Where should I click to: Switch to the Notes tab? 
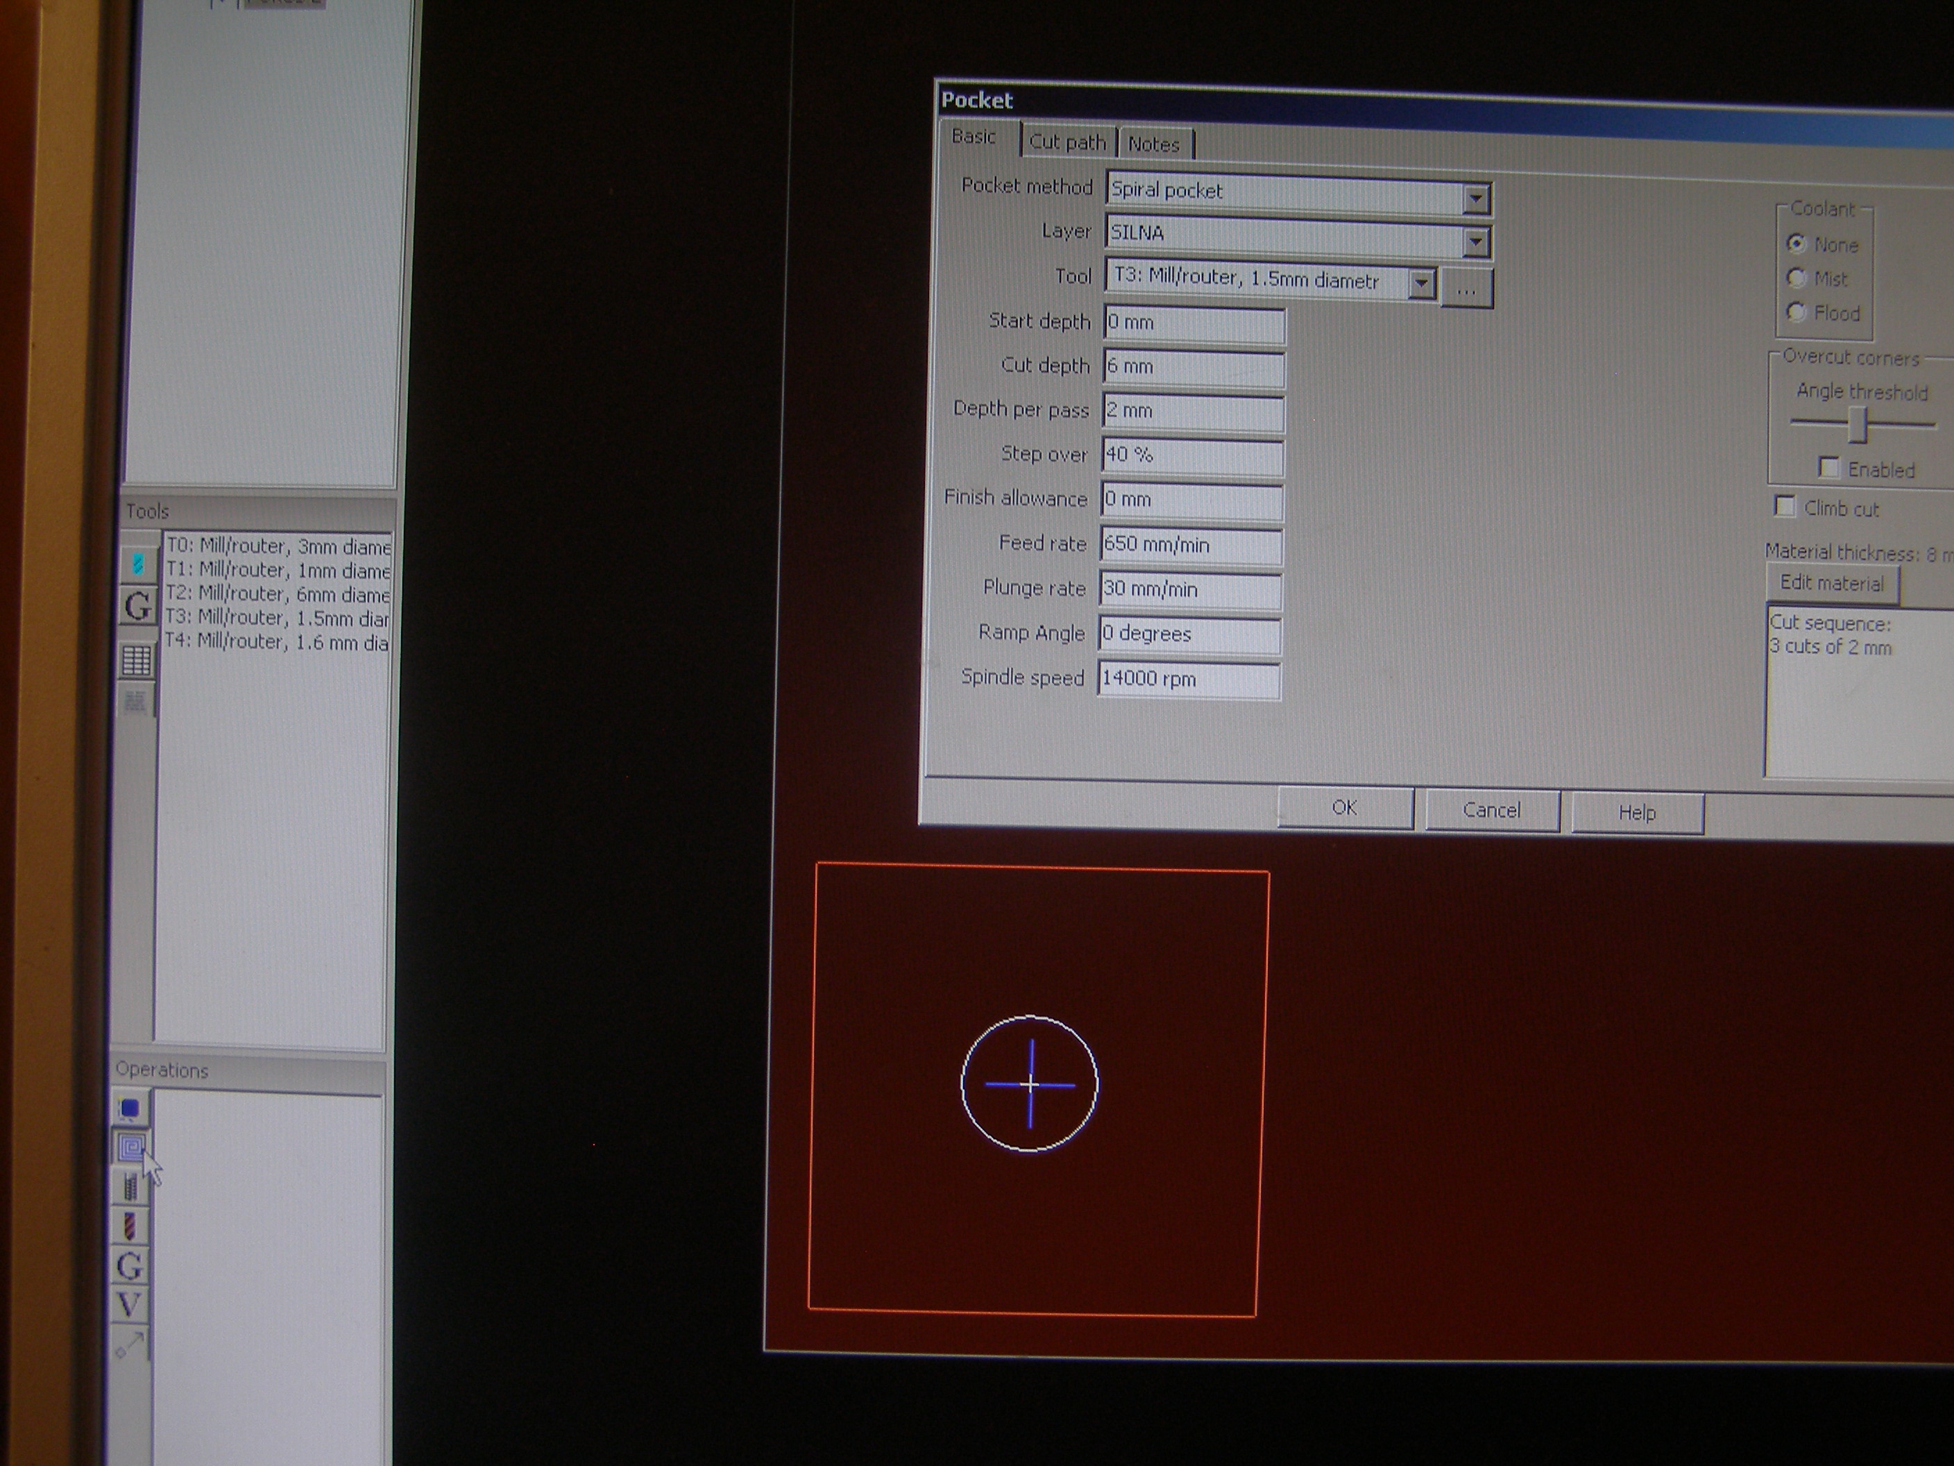[1154, 144]
